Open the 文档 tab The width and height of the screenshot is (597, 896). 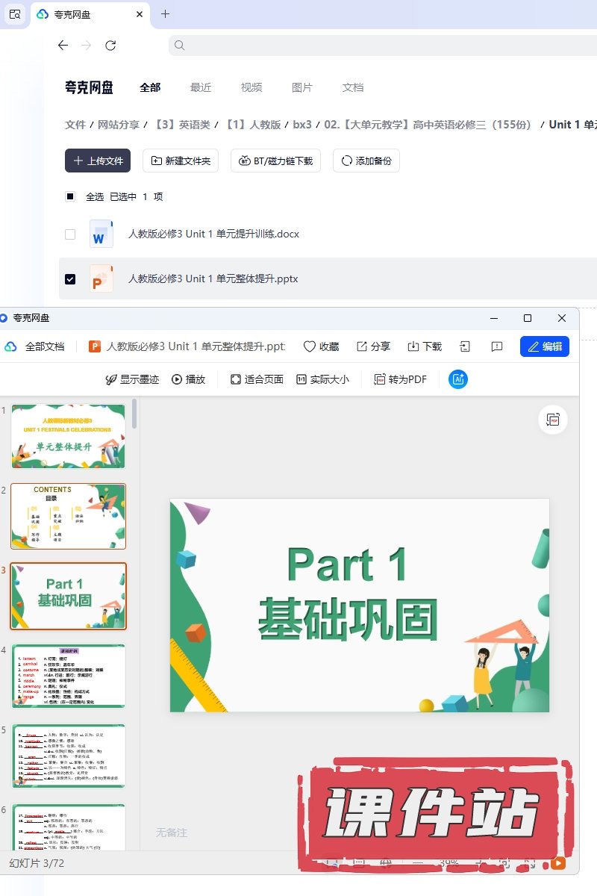[353, 87]
